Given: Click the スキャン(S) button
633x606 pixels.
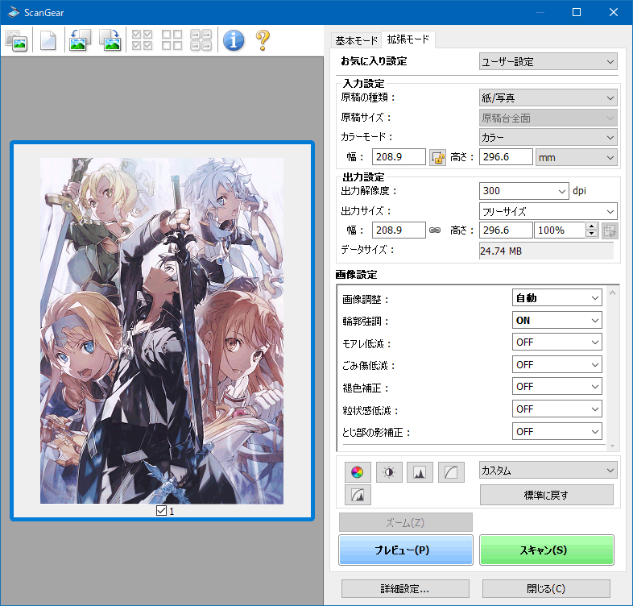Looking at the screenshot, I should 547,550.
